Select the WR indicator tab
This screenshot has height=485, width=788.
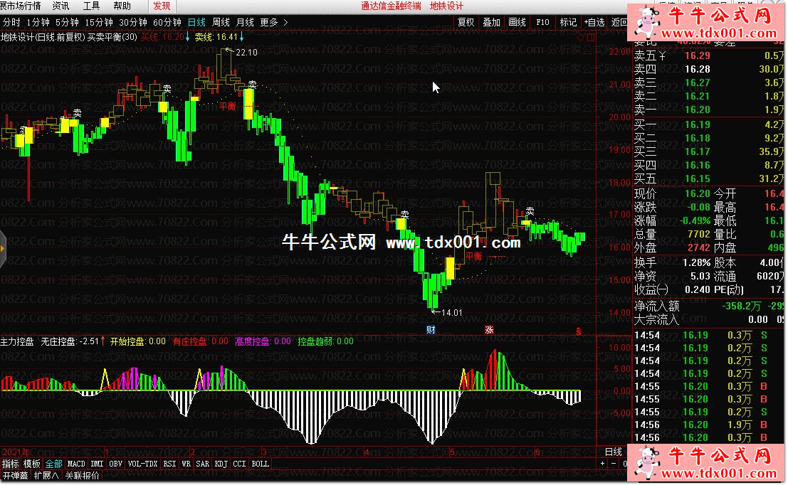tap(186, 464)
